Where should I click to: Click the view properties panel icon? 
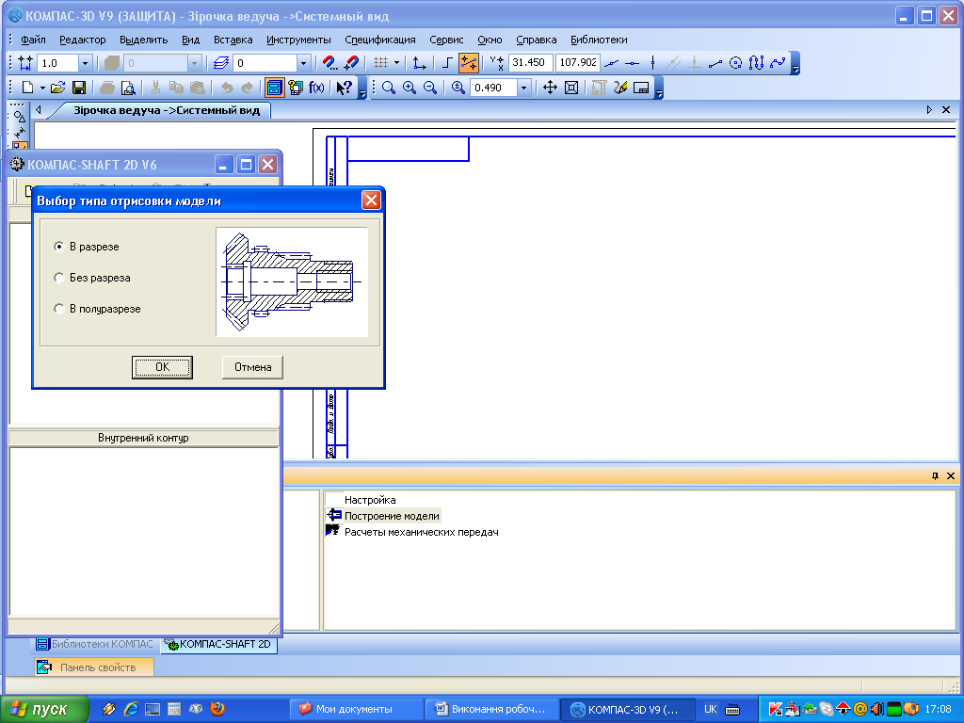coord(640,88)
